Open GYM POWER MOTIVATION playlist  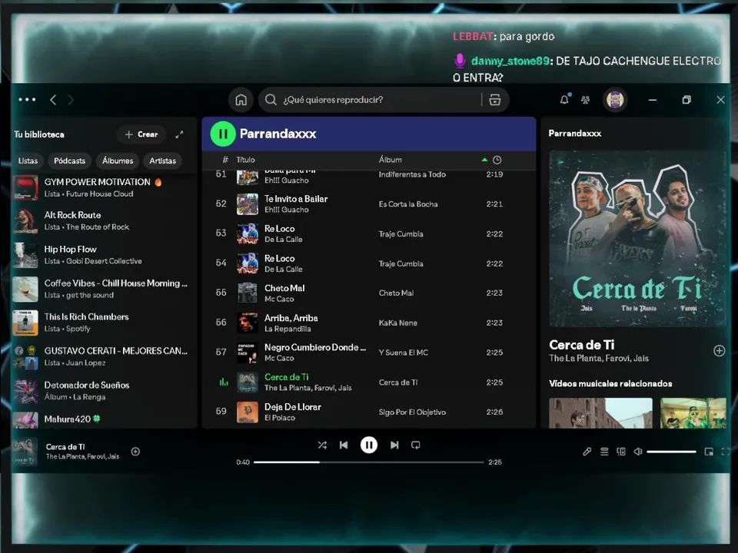coord(104,187)
